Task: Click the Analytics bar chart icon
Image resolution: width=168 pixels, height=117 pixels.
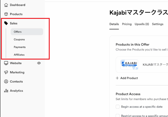Action: pyautogui.click(x=6, y=91)
